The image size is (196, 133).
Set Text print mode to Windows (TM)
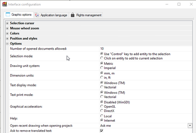point(102,92)
